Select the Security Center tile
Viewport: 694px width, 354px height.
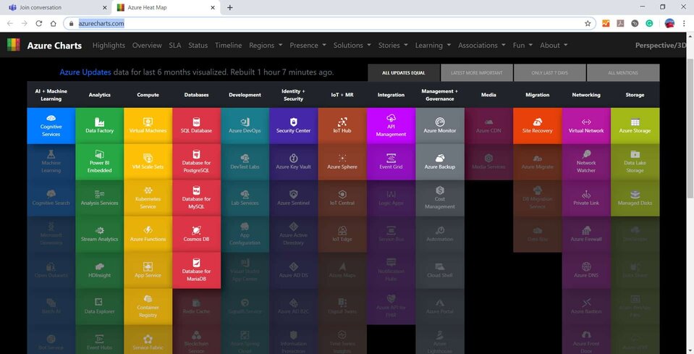coord(293,126)
